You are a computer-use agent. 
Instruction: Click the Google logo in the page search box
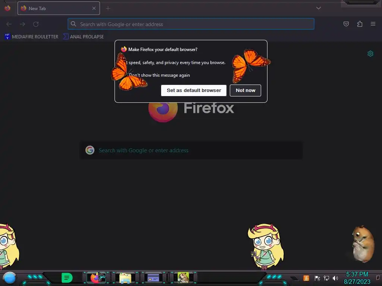pyautogui.click(x=90, y=150)
